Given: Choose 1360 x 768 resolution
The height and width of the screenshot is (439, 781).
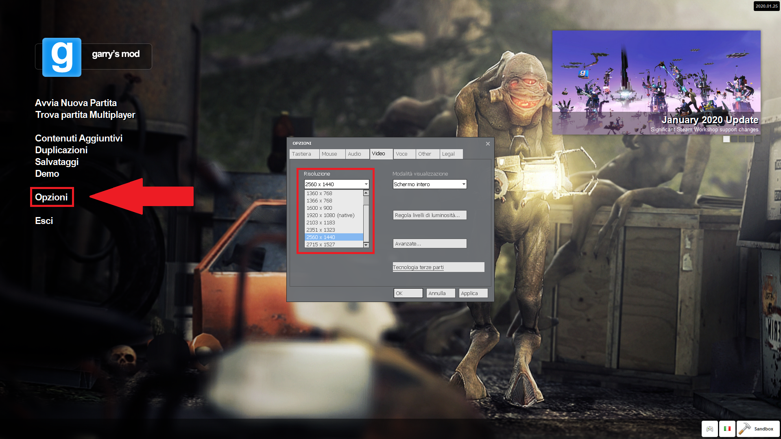Looking at the screenshot, I should tap(334, 193).
